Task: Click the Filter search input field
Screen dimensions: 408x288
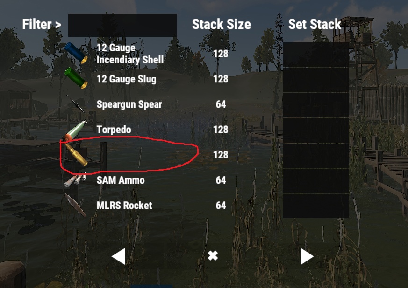Action: tap(122, 25)
